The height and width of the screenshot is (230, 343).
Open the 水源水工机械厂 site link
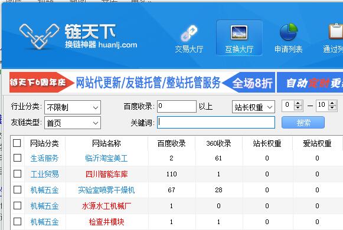click(x=106, y=206)
